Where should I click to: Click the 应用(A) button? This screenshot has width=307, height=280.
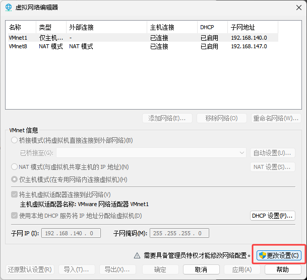pos(242,269)
